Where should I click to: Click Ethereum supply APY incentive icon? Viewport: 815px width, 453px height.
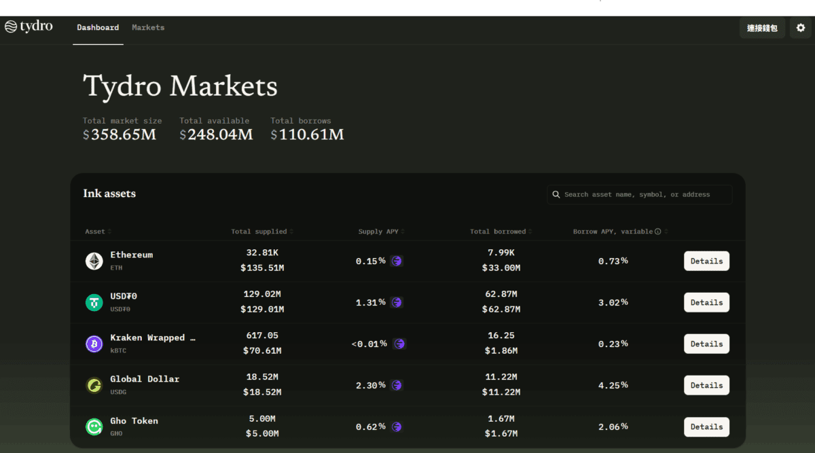[397, 261]
